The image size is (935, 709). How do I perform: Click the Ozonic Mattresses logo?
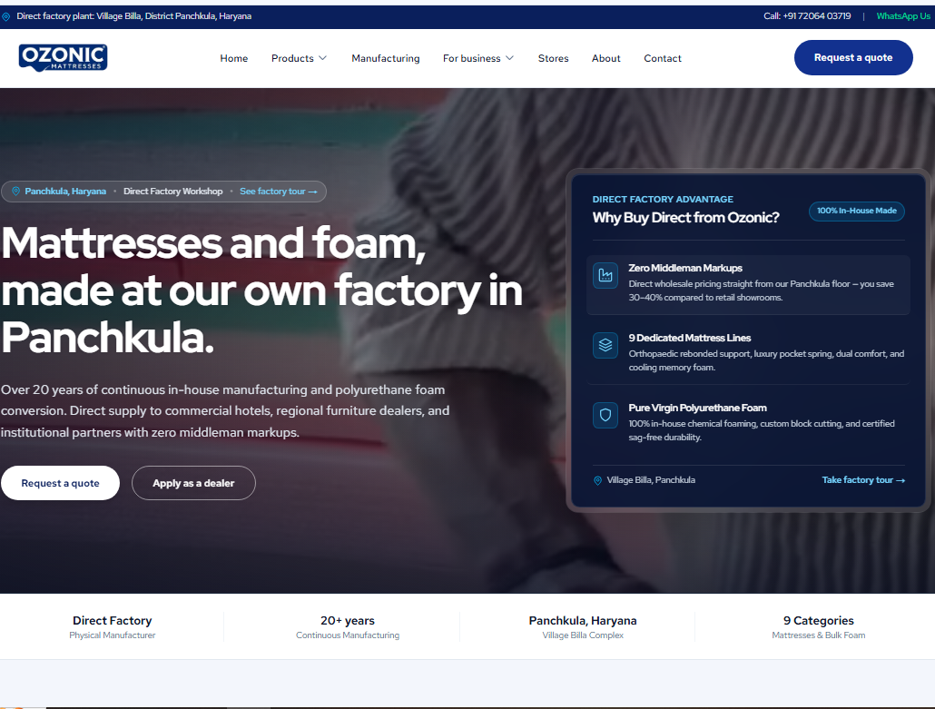click(64, 58)
